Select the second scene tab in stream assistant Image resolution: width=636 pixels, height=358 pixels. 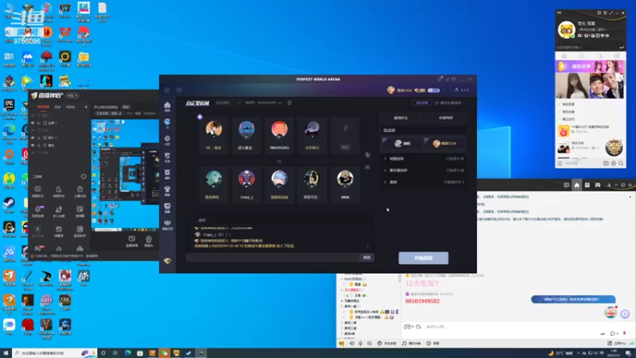coord(57,107)
